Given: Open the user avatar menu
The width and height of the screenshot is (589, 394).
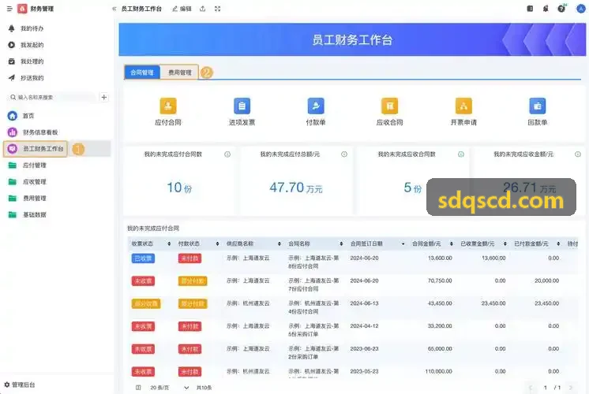Looking at the screenshot, I should pos(581,8).
